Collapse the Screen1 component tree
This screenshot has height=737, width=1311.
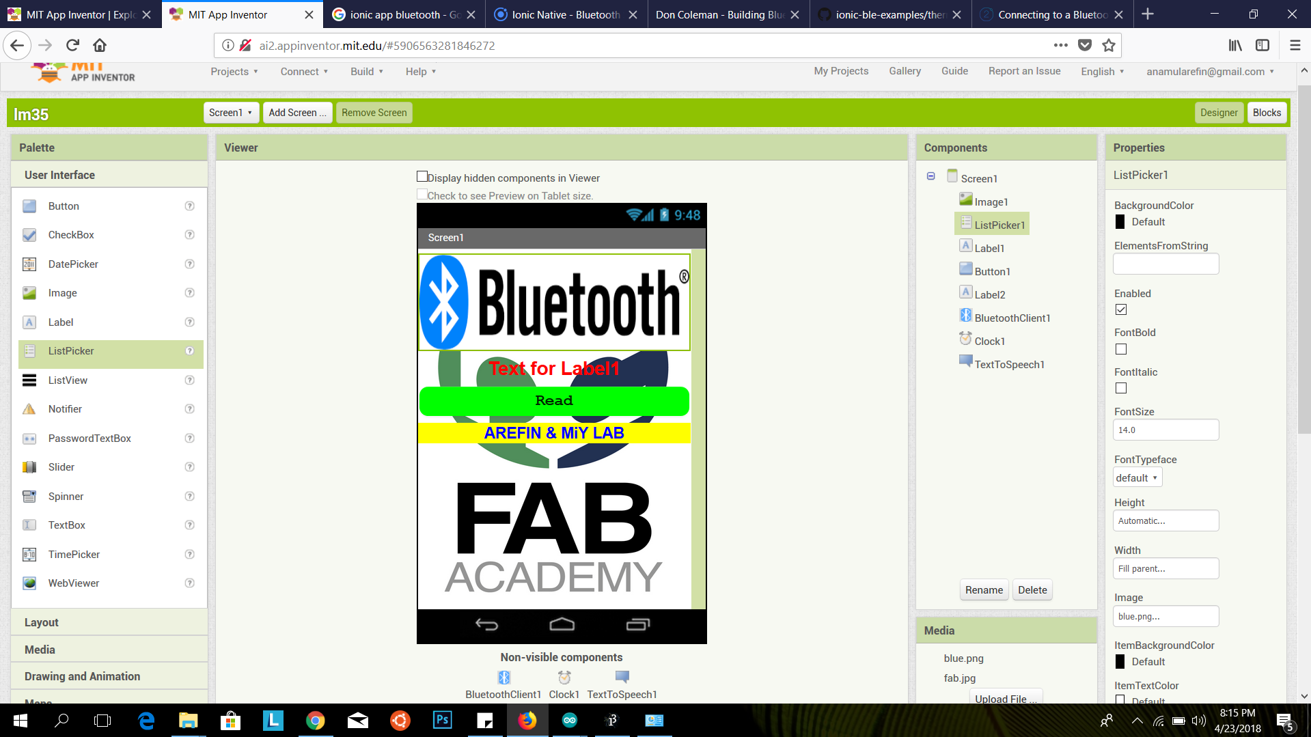pos(930,176)
